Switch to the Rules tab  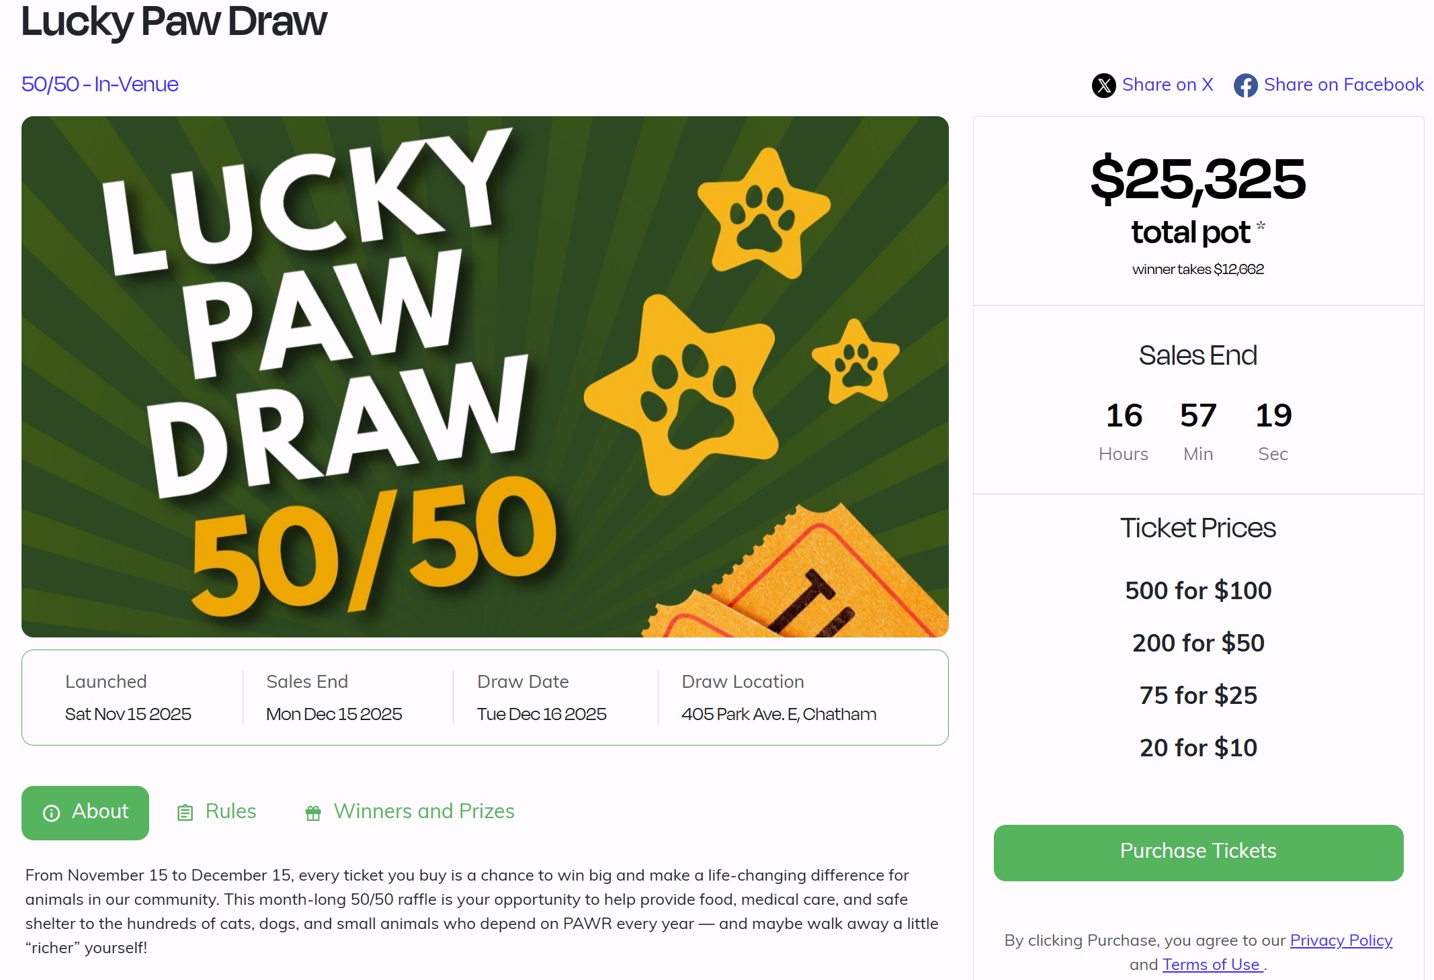tap(230, 811)
